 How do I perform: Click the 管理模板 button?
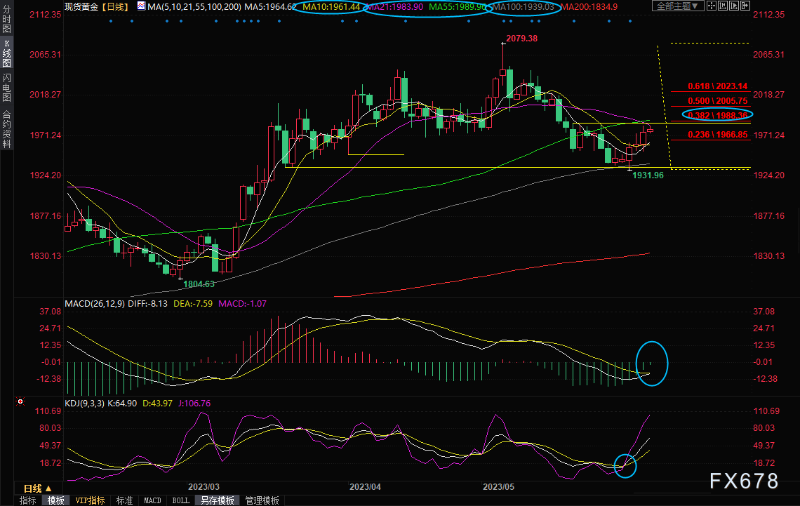(262, 500)
